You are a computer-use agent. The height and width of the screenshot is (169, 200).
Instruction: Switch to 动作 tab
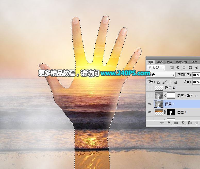pyautogui.click(x=194, y=62)
